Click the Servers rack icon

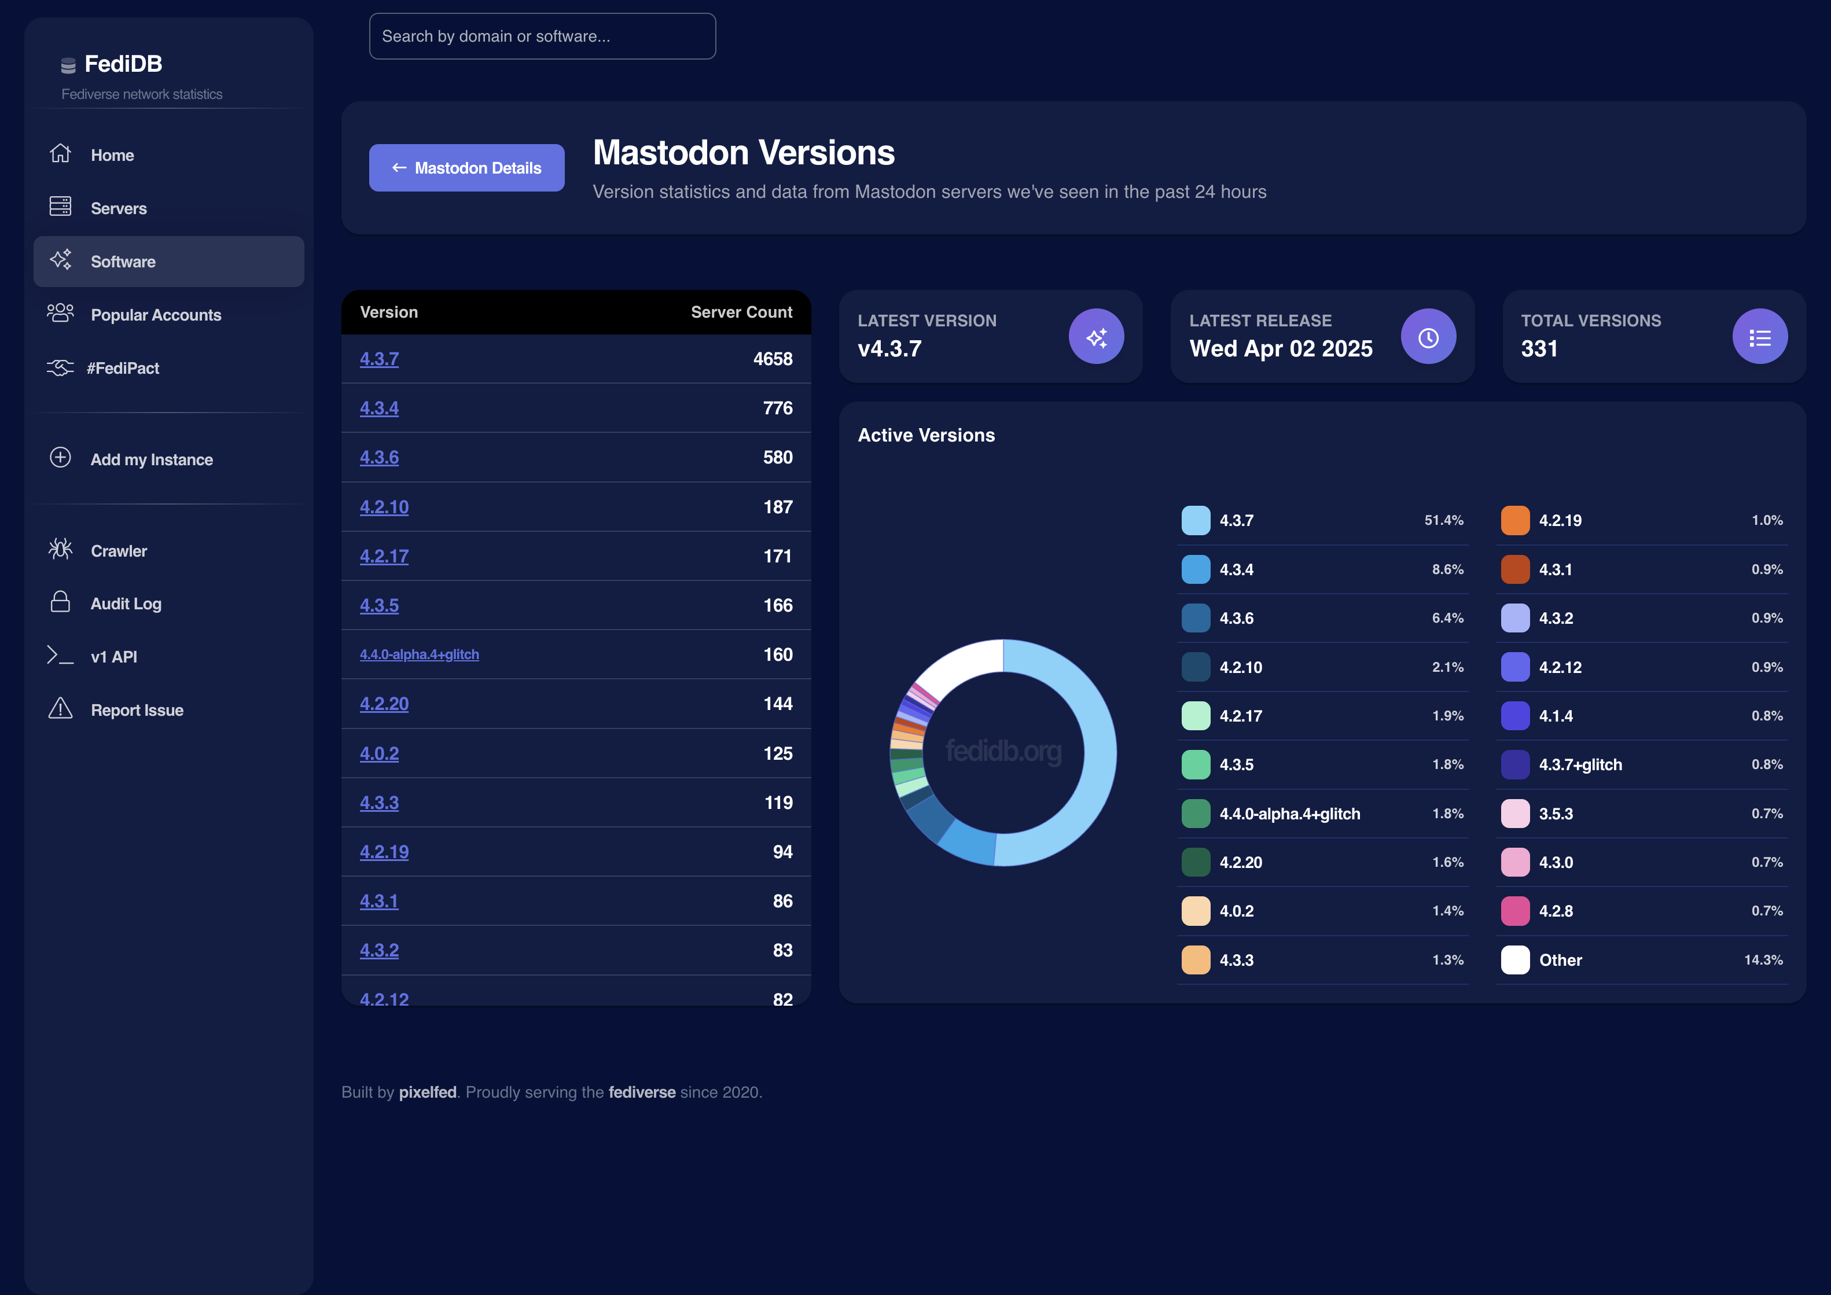click(61, 207)
